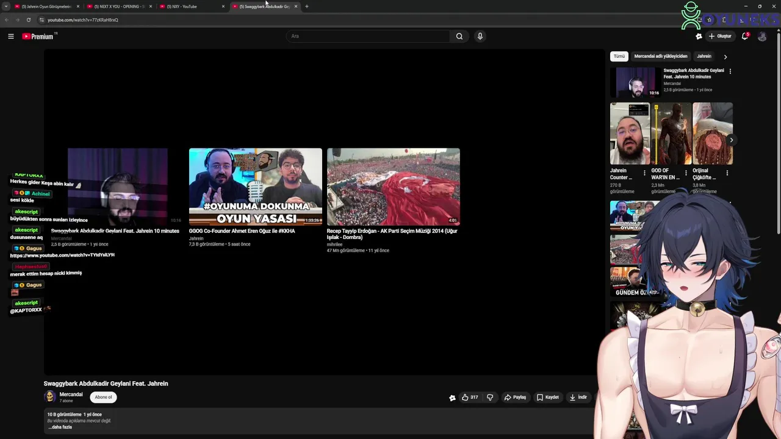Screen dimensions: 781x439
Task: Play end-screen Recep Tayyip Erdoğan Dombra video
Action: 394,187
